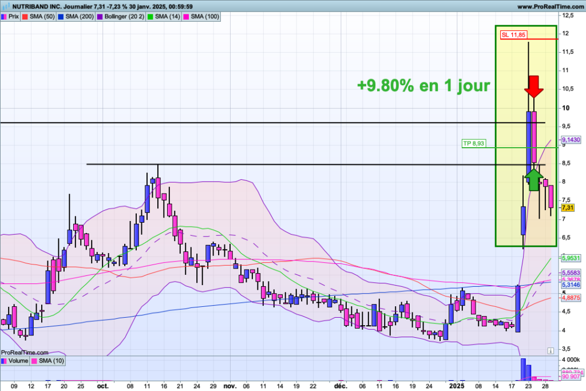Toggle the SMA (200) indicator legend
The image size is (586, 391).
click(x=76, y=17)
